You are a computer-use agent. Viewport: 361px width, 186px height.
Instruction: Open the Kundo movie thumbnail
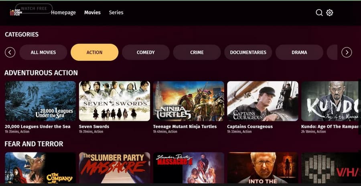coord(330,101)
